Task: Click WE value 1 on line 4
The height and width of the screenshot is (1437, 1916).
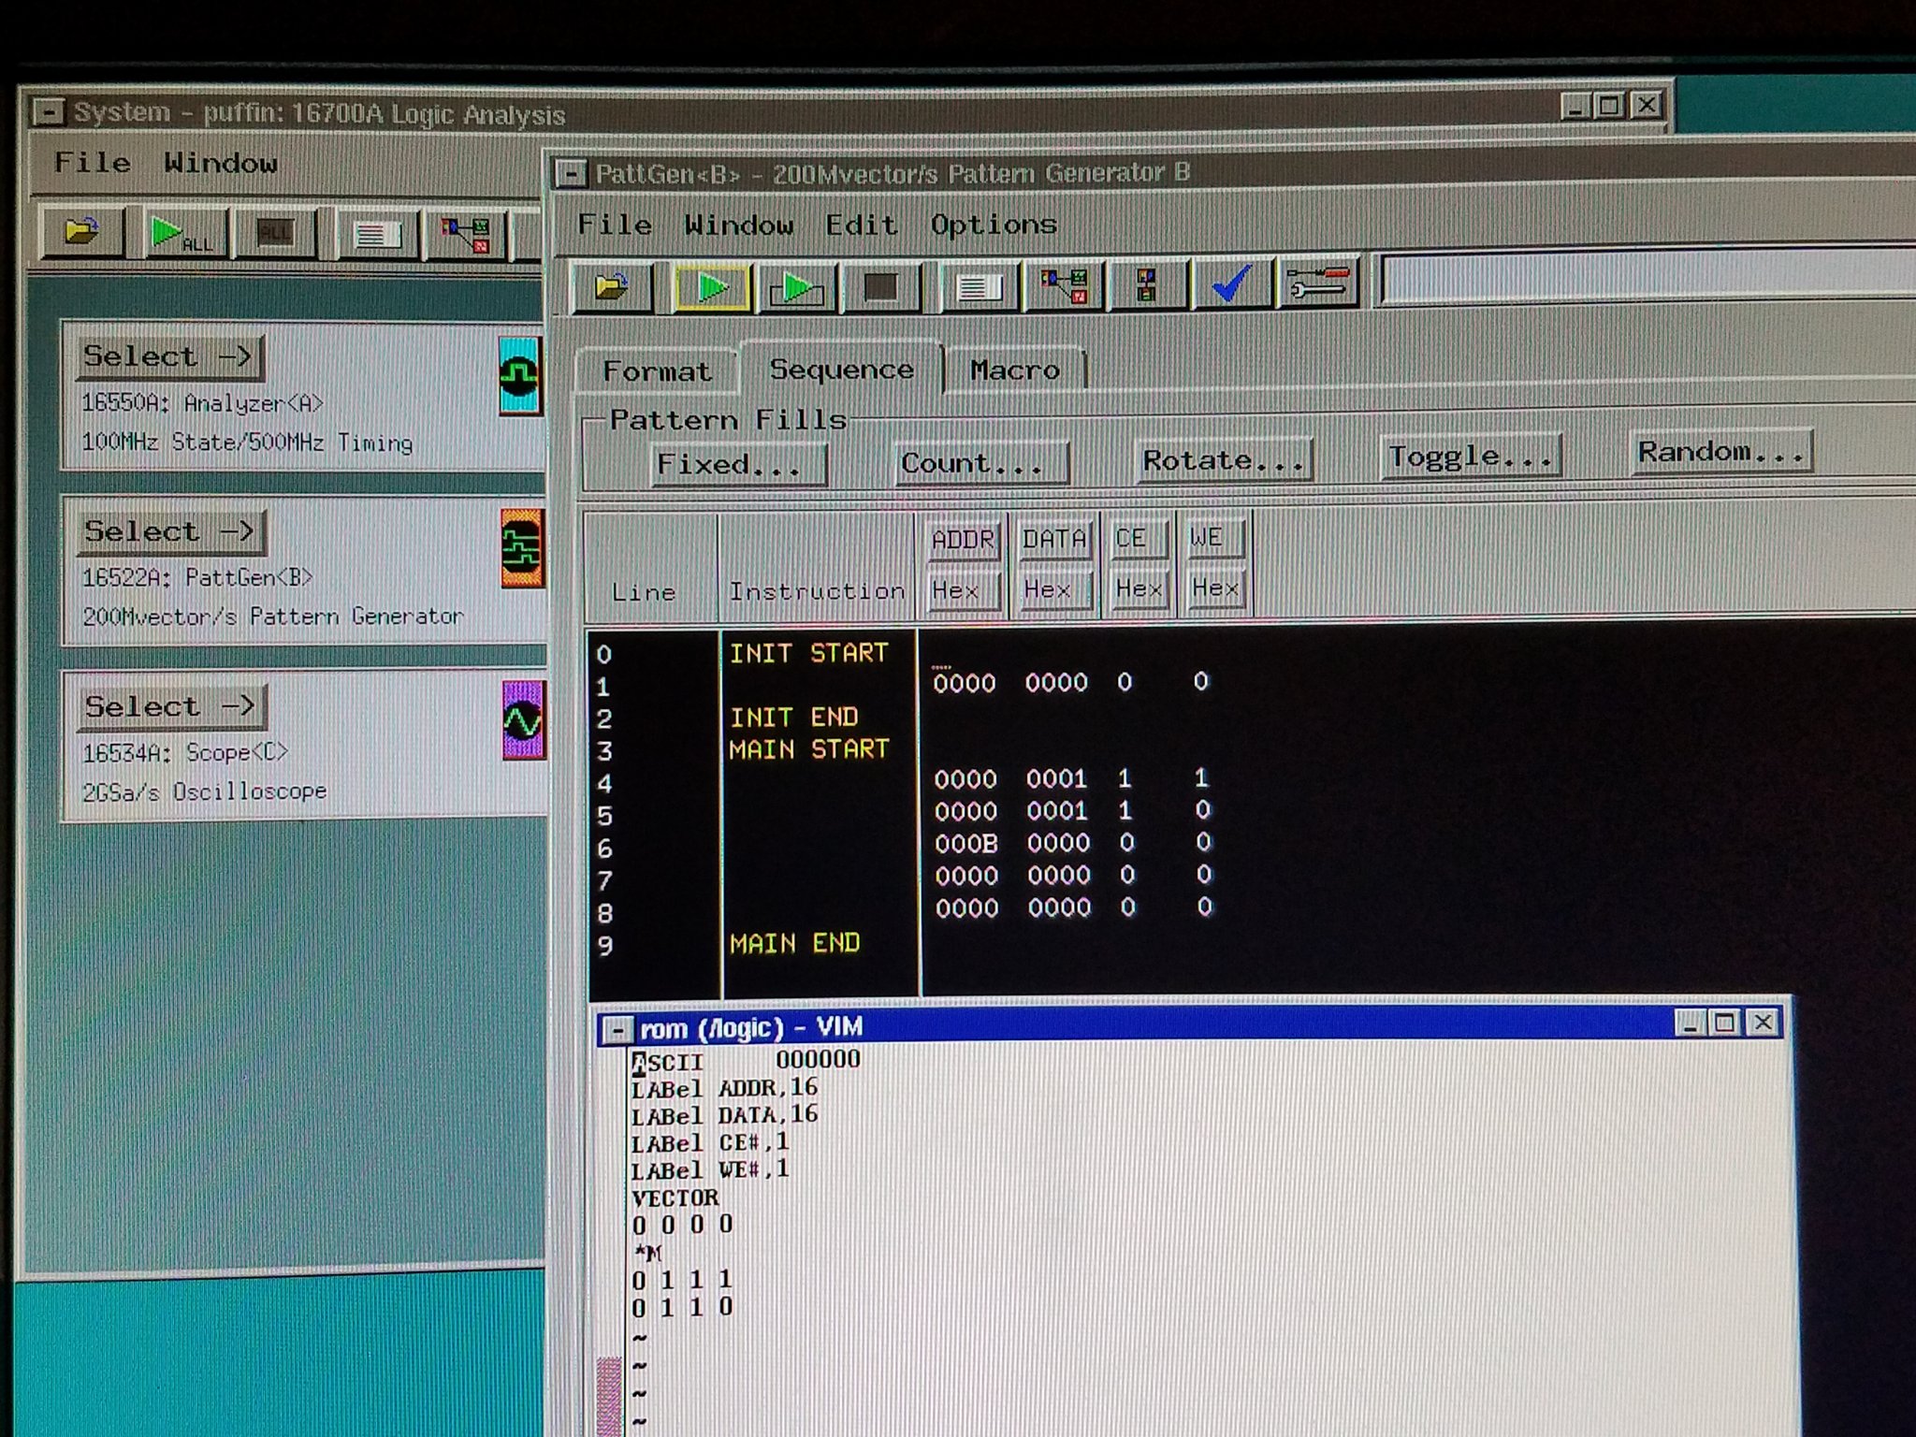Action: click(1201, 777)
